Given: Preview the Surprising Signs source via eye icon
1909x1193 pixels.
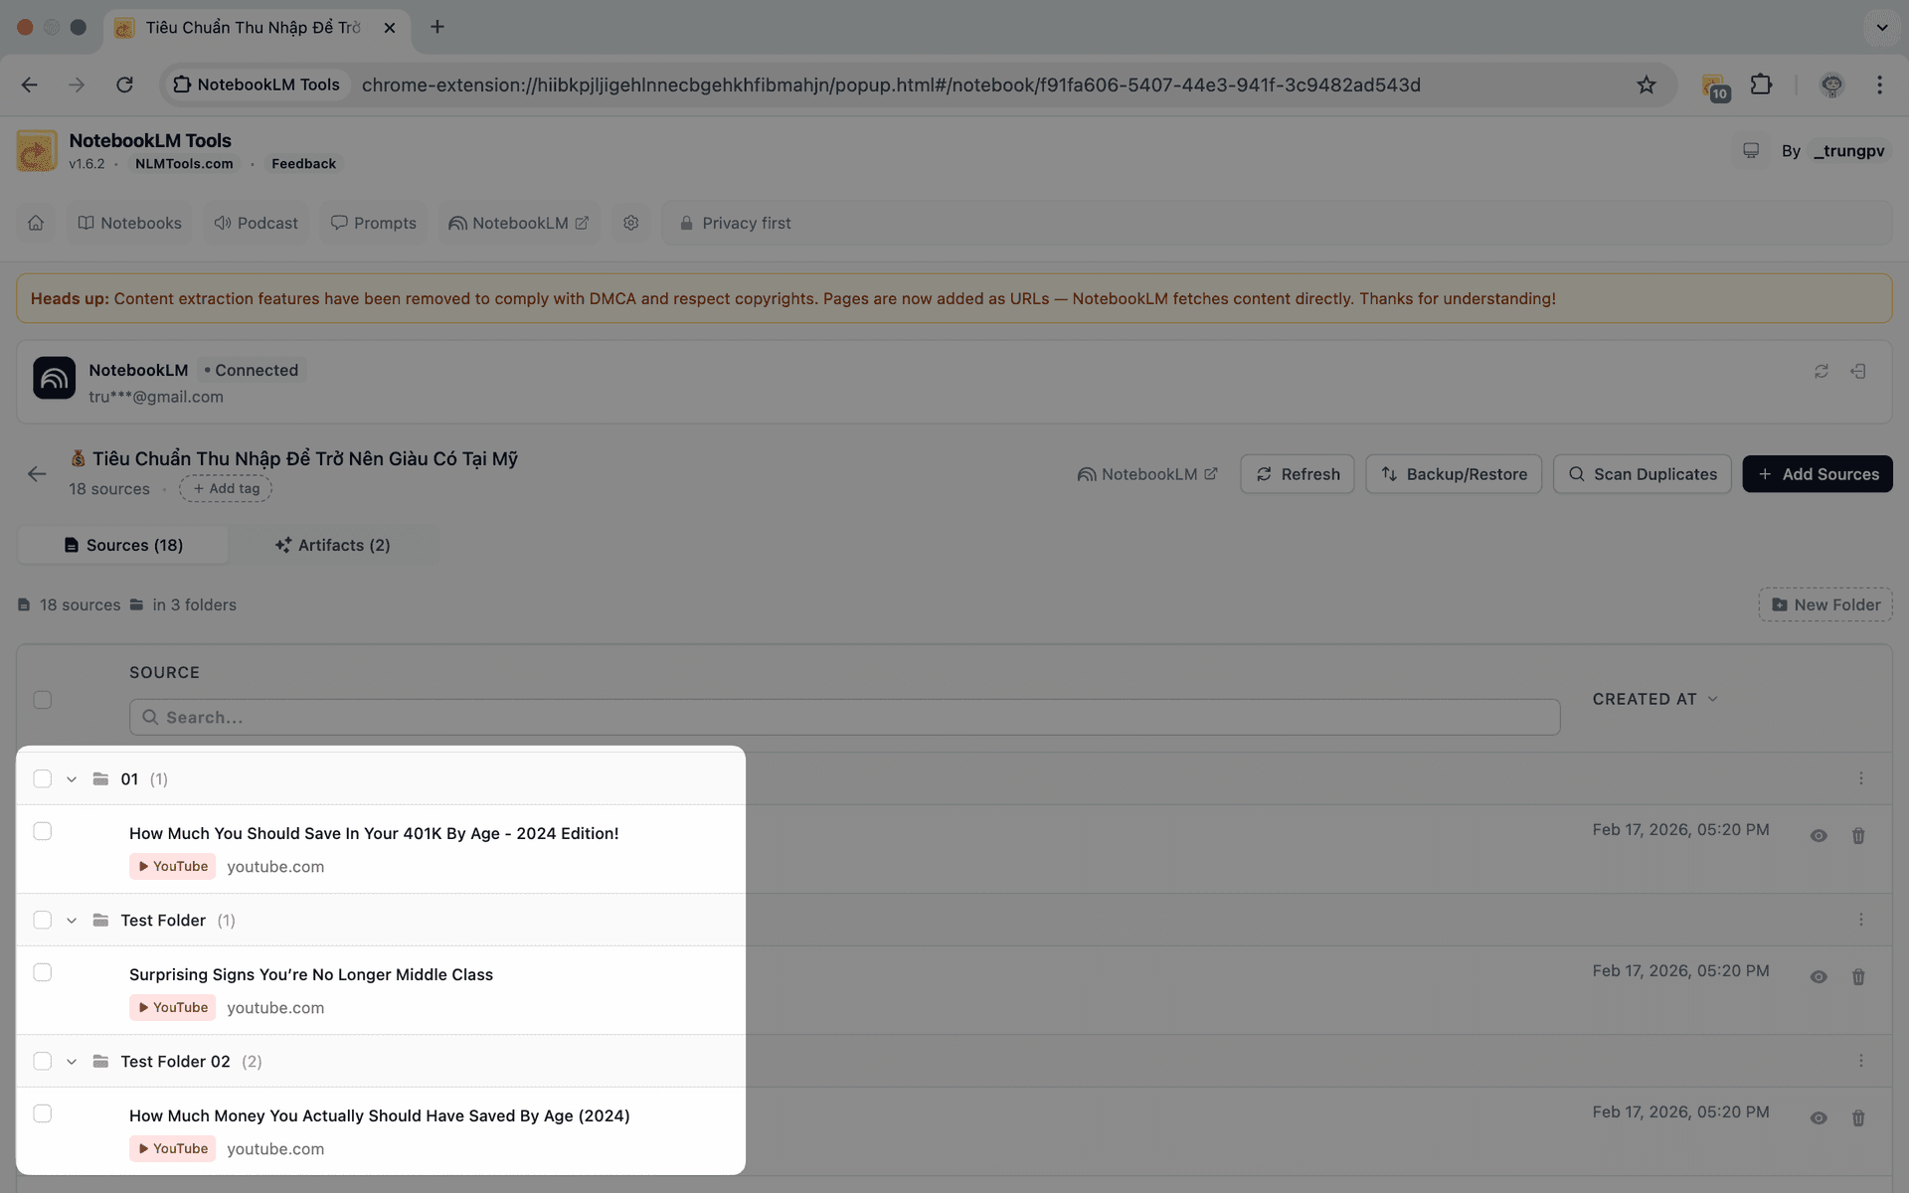Looking at the screenshot, I should pyautogui.click(x=1818, y=977).
